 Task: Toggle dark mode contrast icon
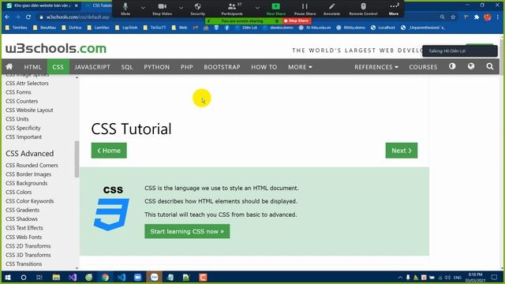tap(452, 66)
